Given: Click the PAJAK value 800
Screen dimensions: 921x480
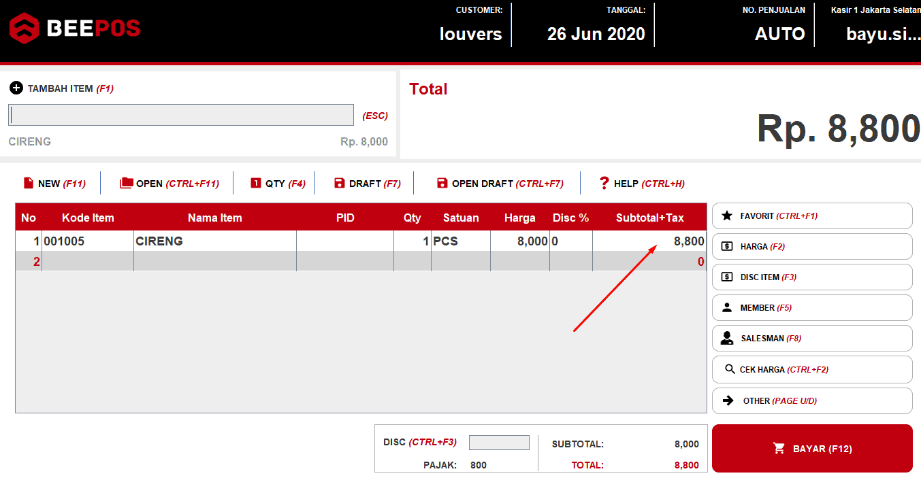Looking at the screenshot, I should [479, 465].
